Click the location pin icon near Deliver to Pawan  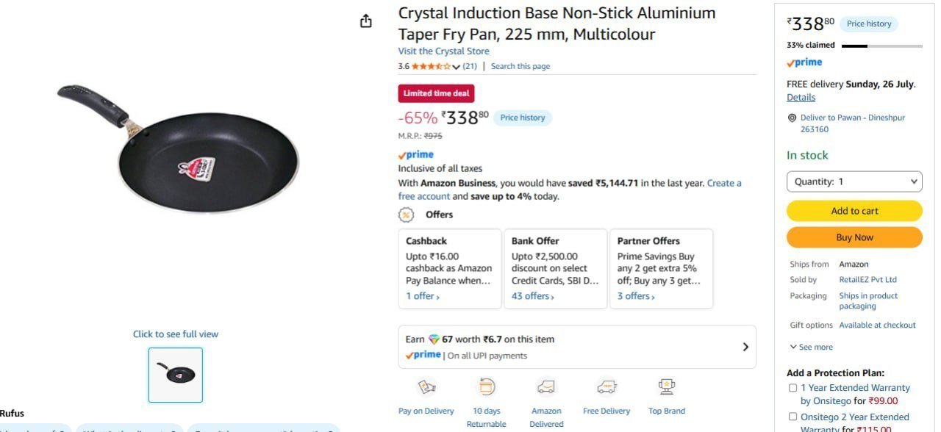[792, 118]
